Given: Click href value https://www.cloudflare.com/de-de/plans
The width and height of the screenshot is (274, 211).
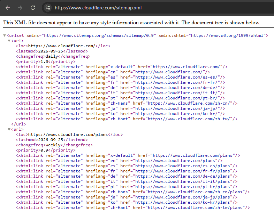Looking at the screenshot, I should [x=183, y=177].
